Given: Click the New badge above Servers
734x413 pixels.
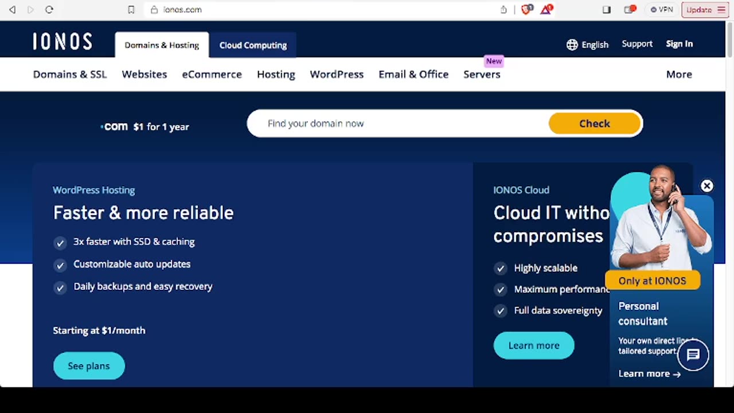Looking at the screenshot, I should pyautogui.click(x=494, y=61).
